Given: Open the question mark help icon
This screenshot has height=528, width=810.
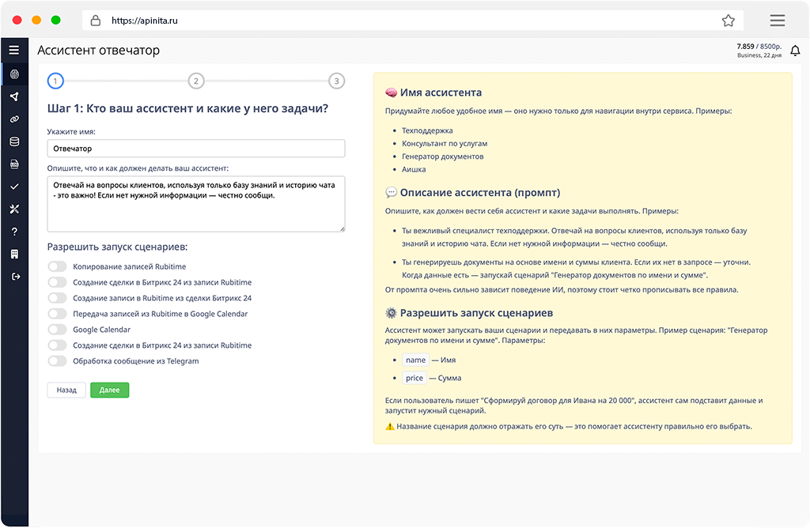Looking at the screenshot, I should 13,232.
